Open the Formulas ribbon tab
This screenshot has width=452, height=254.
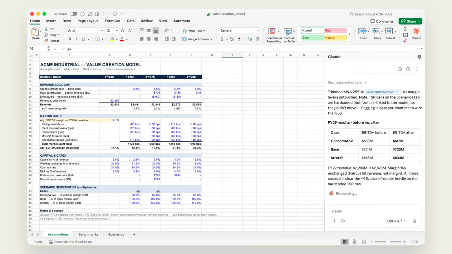(x=112, y=21)
